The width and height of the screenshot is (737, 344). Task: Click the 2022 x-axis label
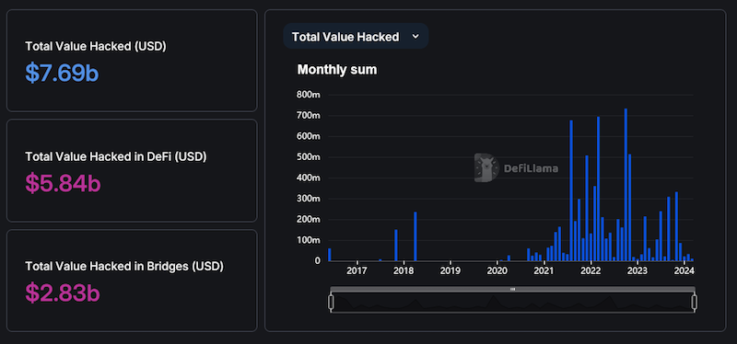[x=591, y=270]
